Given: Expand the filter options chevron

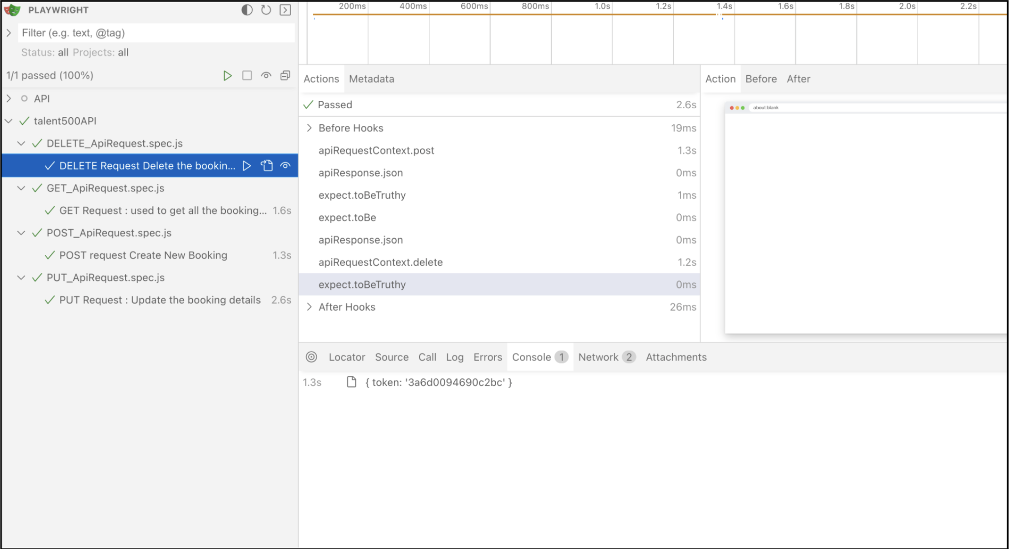Looking at the screenshot, I should click(x=9, y=33).
